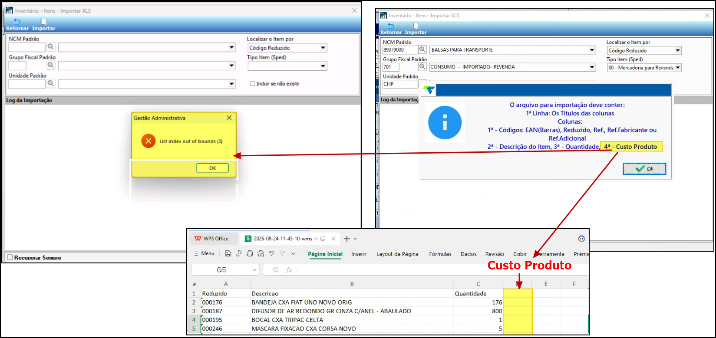
Task: Click magnifier next to Grupo Fiscal 701 field
Action: (422, 67)
